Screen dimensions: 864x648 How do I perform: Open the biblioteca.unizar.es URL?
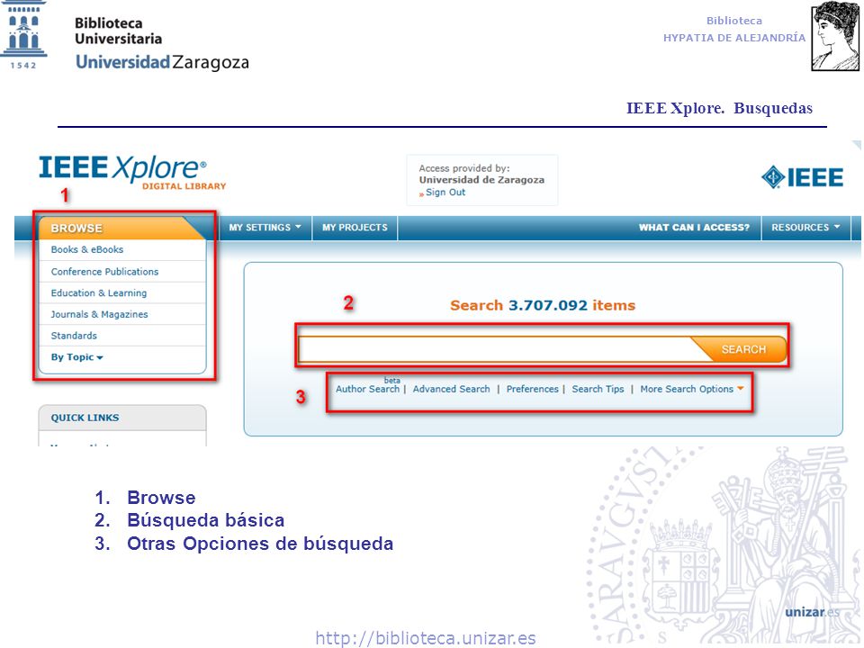coord(426,638)
